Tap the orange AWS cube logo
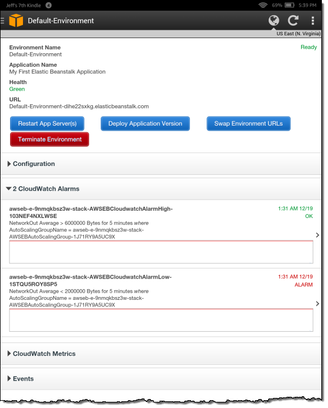The image size is (328, 408). [x=16, y=20]
